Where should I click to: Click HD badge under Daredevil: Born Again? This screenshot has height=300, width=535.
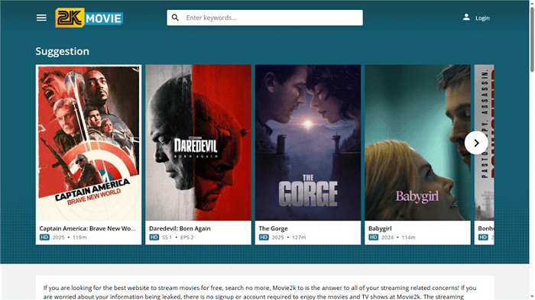(x=154, y=237)
